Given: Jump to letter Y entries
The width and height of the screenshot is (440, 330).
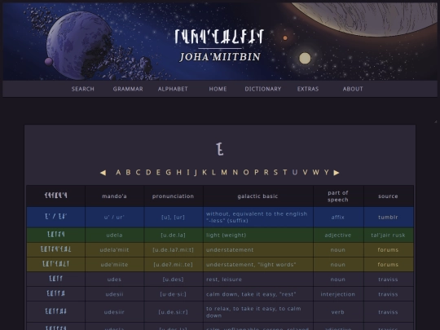Looking at the screenshot, I should (x=327, y=172).
